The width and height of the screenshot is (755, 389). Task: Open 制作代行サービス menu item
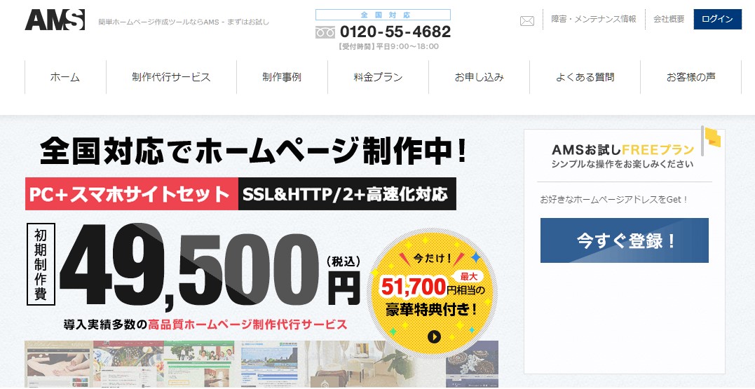171,77
